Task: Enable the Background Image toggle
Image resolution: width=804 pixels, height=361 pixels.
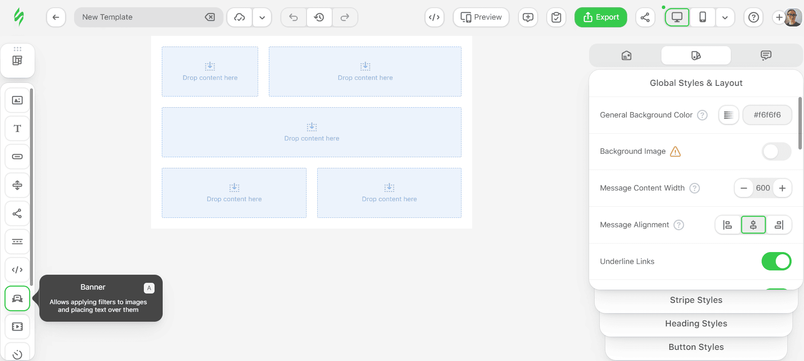Action: click(x=776, y=152)
